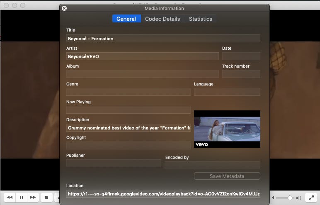Stop the video playback
Image resolution: width=320 pixels, height=205 pixels.
(46, 198)
